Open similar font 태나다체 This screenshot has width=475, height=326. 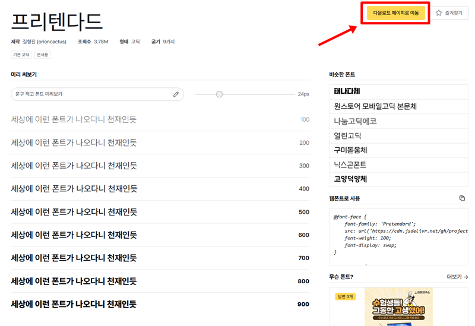(398, 91)
